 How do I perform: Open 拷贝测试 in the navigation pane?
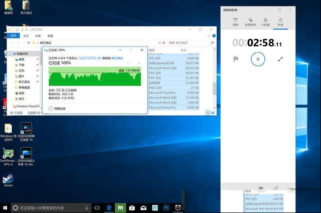pos(24,82)
